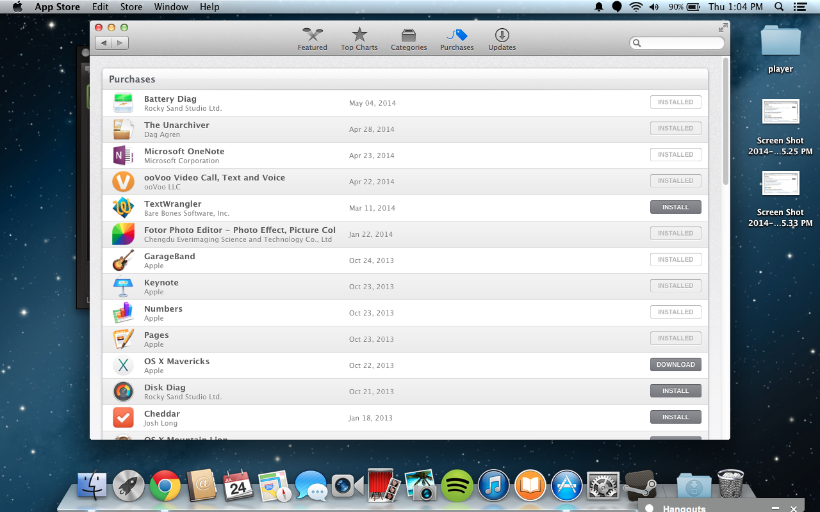Image resolution: width=820 pixels, height=512 pixels.
Task: Install TextWrangler
Action: click(x=675, y=207)
